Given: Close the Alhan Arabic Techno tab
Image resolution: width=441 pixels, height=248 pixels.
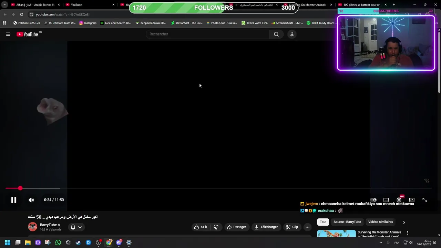Looking at the screenshot, I should coord(59,5).
